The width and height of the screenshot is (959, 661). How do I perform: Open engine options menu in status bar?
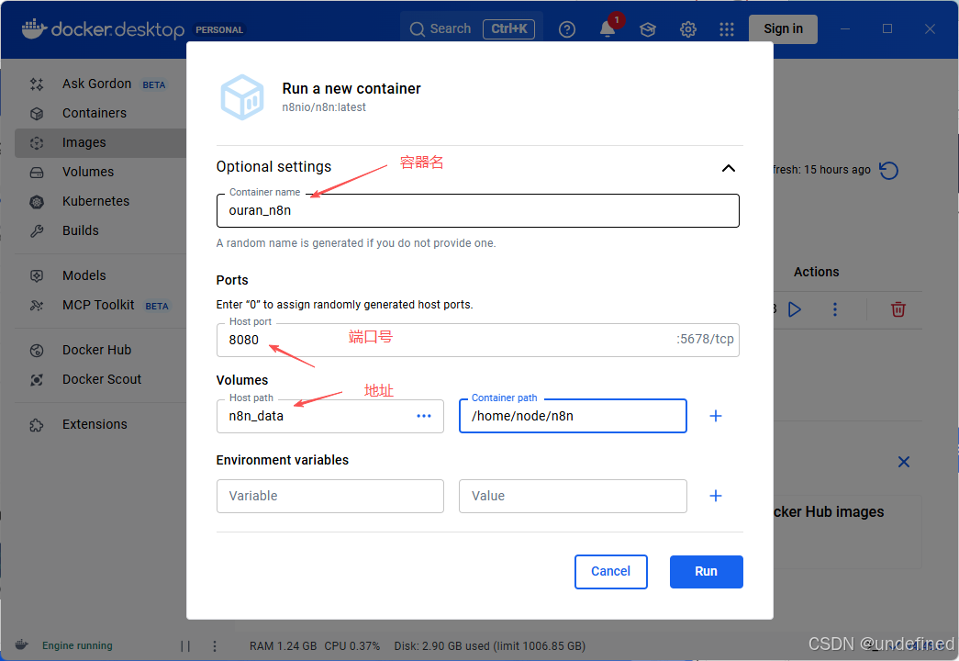pos(215,645)
